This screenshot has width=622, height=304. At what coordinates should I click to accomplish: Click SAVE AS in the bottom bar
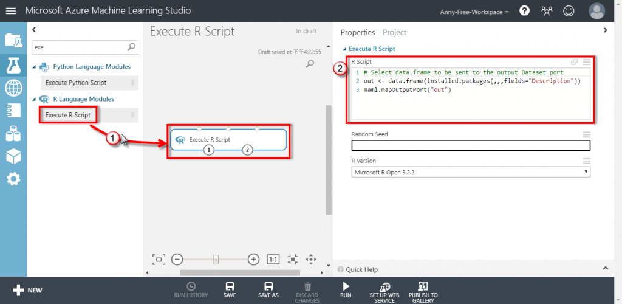tap(268, 290)
